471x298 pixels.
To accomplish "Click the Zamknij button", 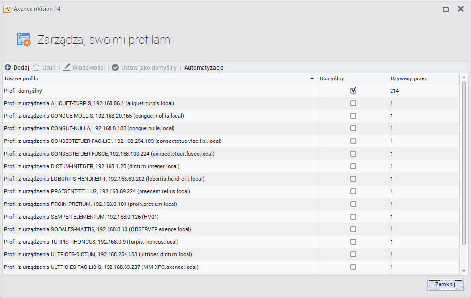I will (x=445, y=284).
